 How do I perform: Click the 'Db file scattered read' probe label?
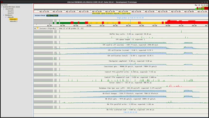pos(130,110)
